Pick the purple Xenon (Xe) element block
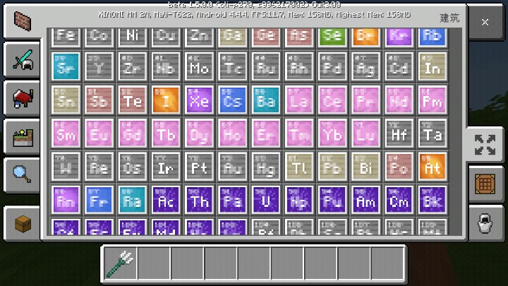This screenshot has height=286, width=508. [199, 100]
